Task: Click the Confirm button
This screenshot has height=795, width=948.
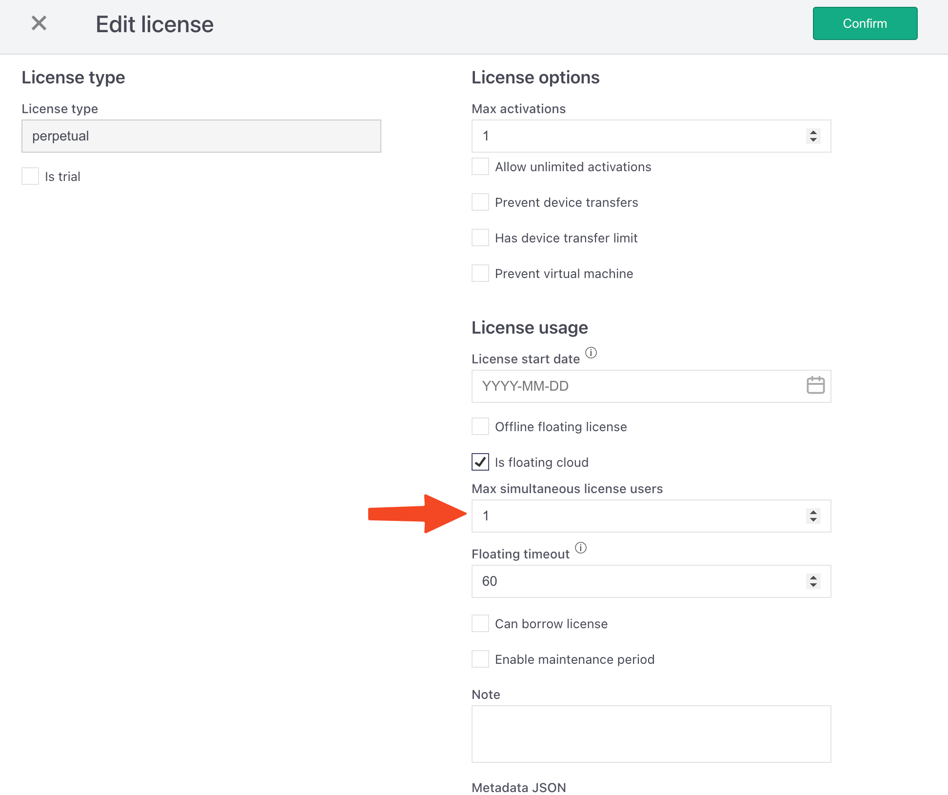Action: pyautogui.click(x=865, y=23)
